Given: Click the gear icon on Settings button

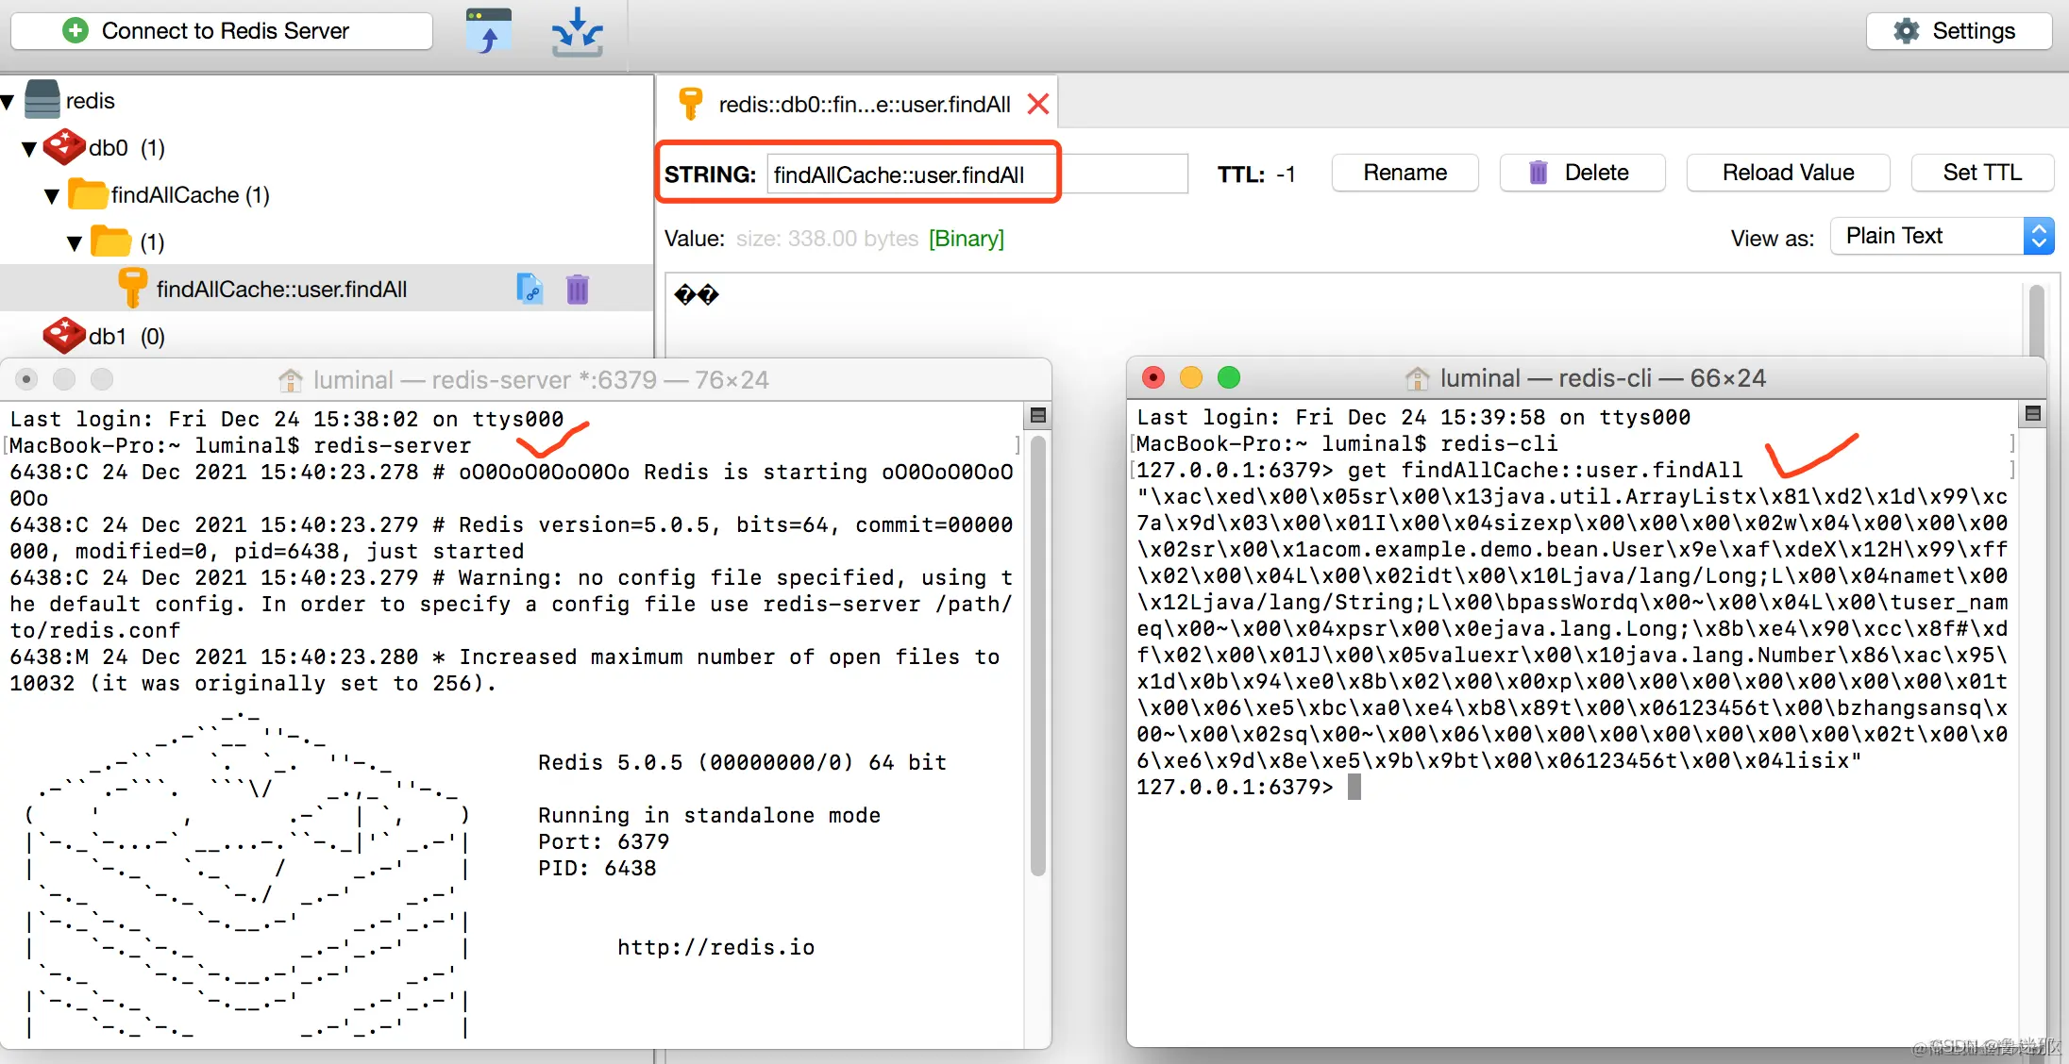Looking at the screenshot, I should click(x=1907, y=31).
